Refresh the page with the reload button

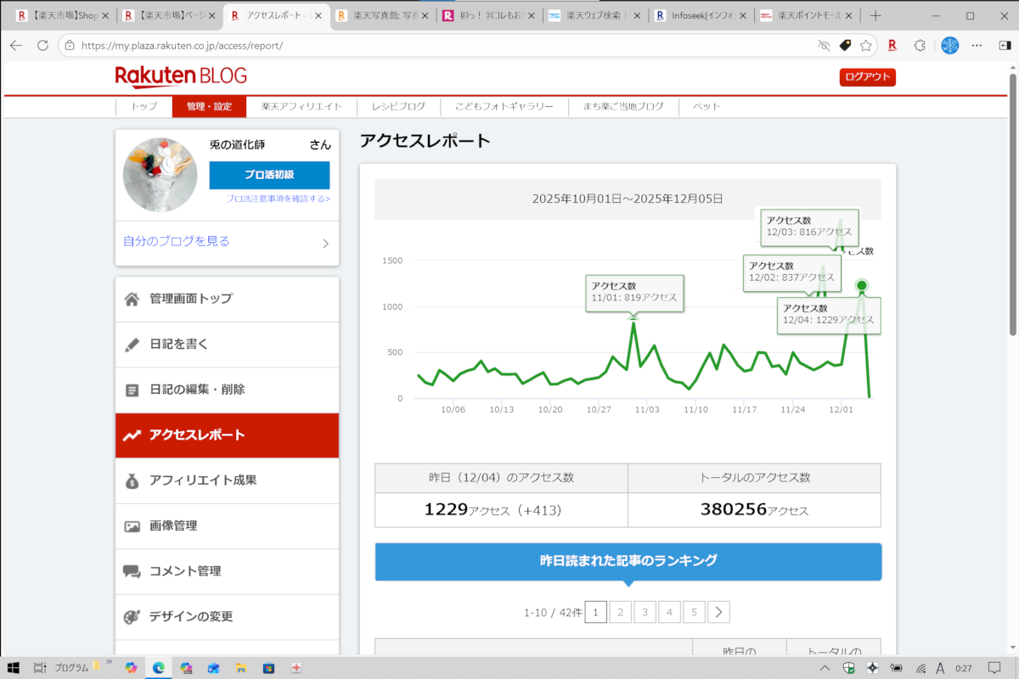pyautogui.click(x=42, y=46)
